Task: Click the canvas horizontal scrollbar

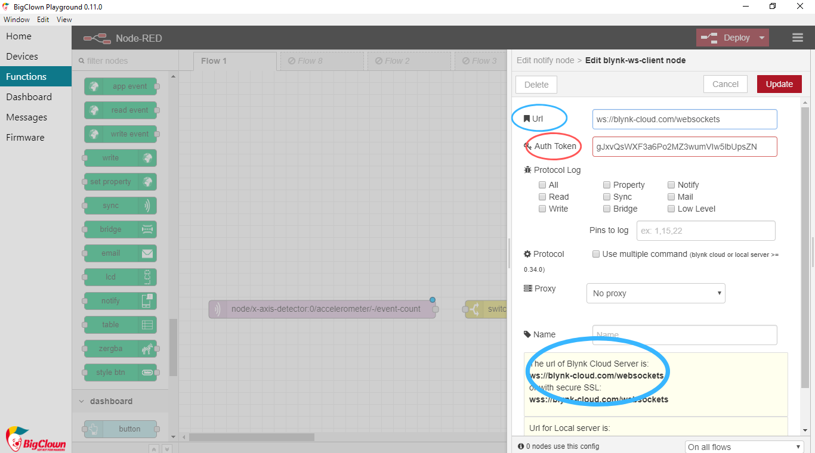Action: coord(251,437)
